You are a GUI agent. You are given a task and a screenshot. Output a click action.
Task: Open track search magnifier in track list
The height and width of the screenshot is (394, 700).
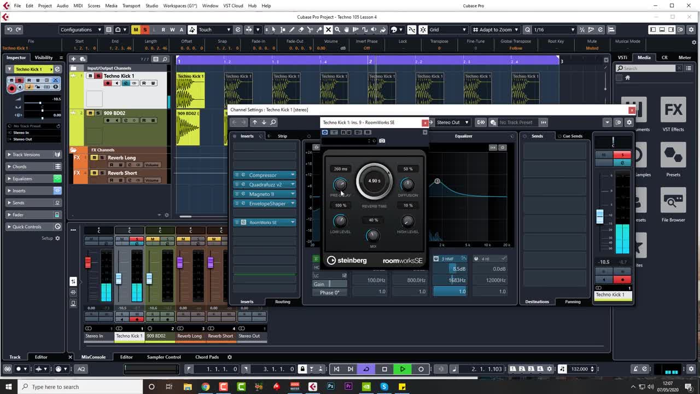pos(165,59)
